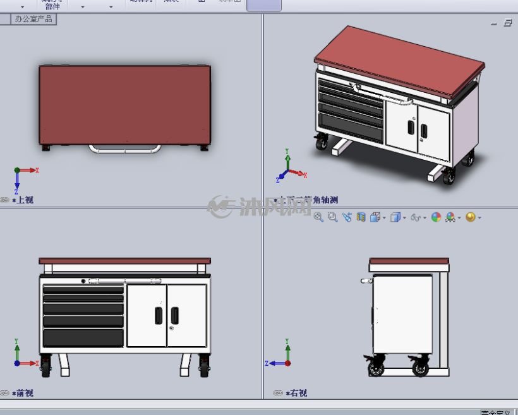Click the Apply Scene icon
The width and height of the screenshot is (518, 415).
[450, 217]
